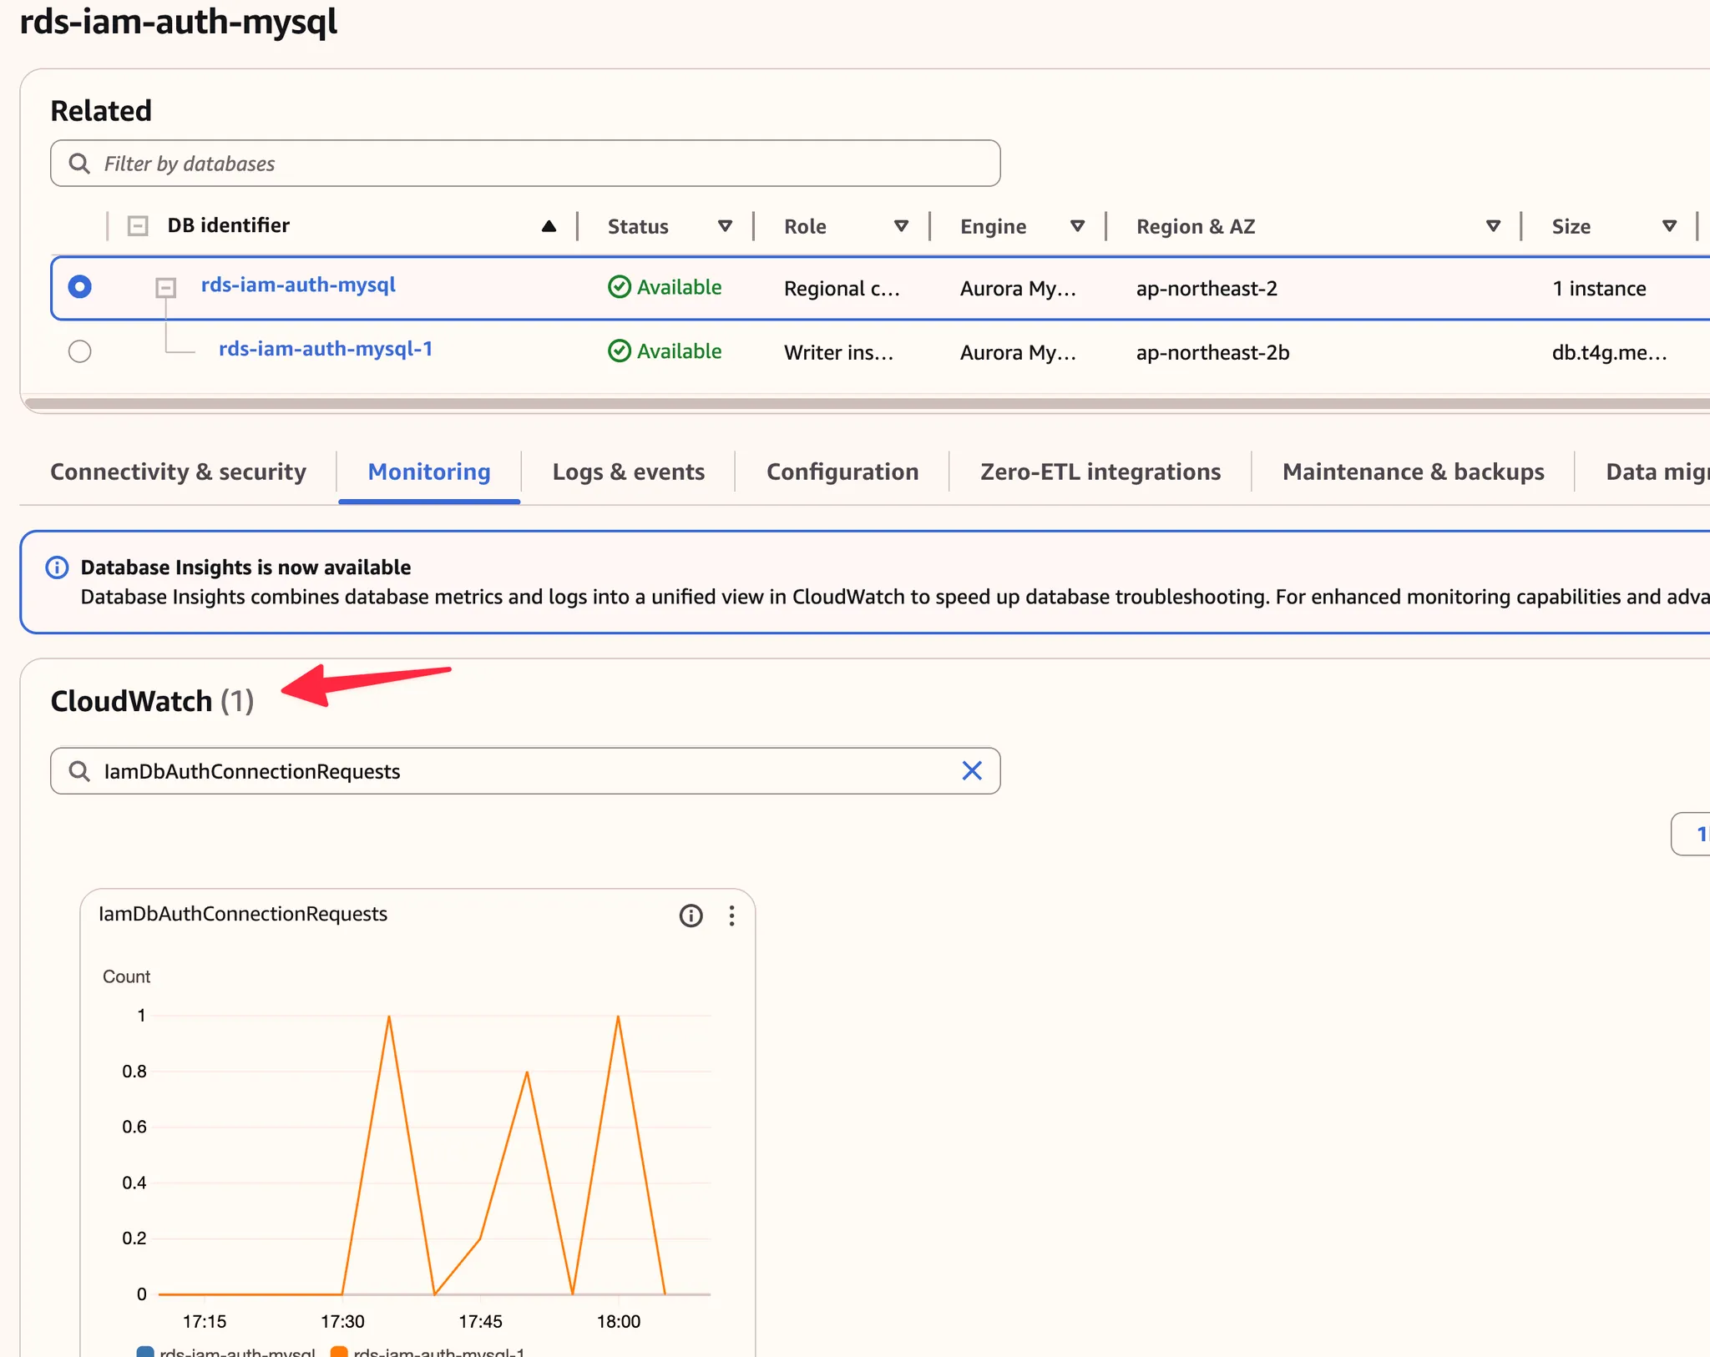Open the rds-iam-auth-mysql-1 instance link
Screen dimensions: 1710x1357
click(x=326, y=349)
